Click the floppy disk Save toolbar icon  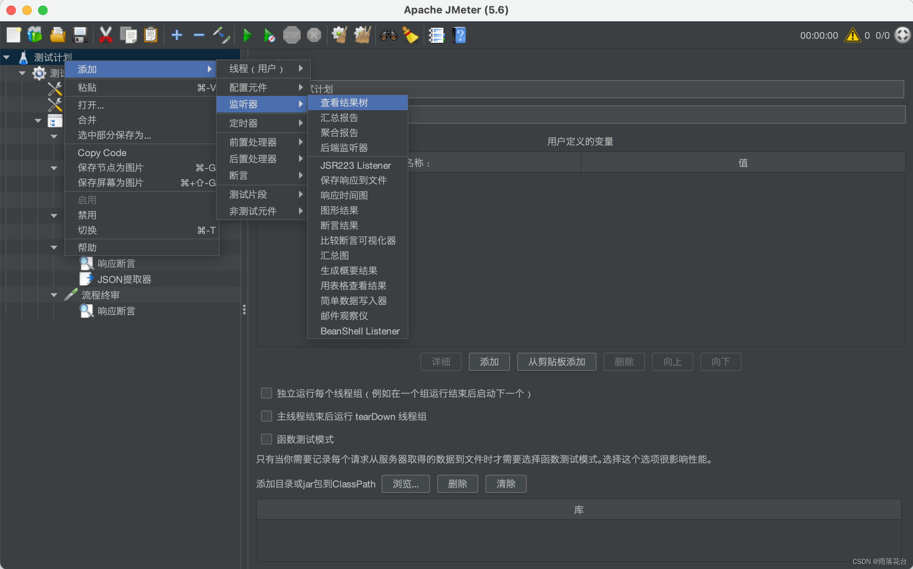tap(80, 36)
